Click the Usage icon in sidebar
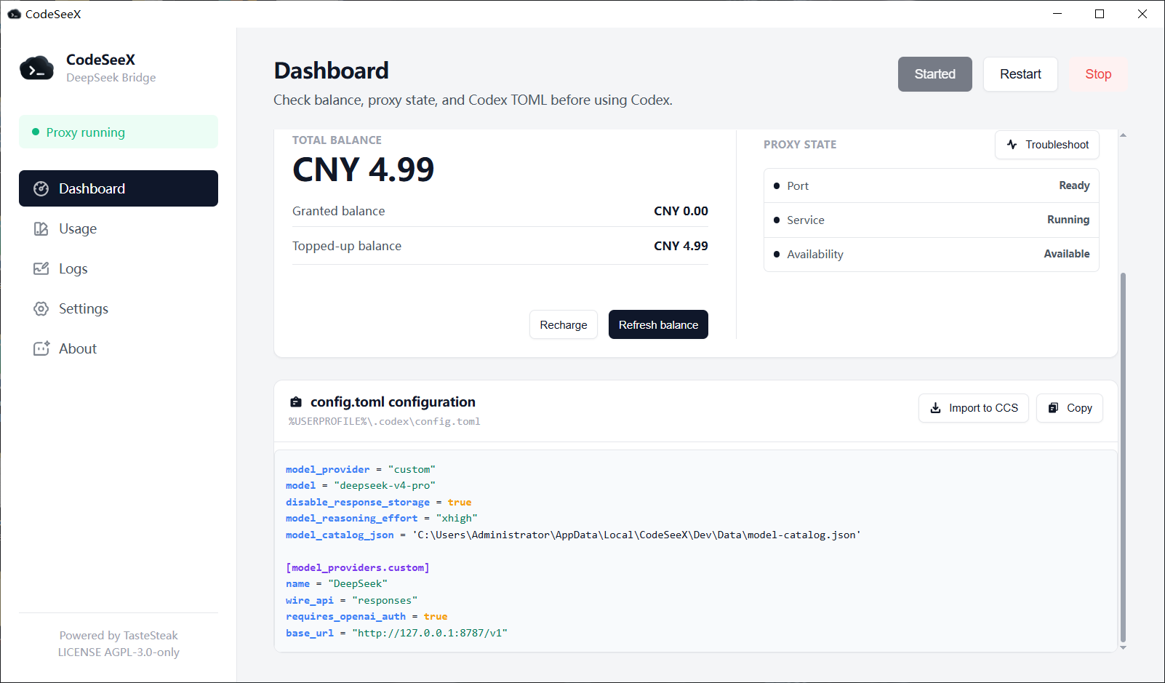1165x683 pixels. [x=41, y=228]
